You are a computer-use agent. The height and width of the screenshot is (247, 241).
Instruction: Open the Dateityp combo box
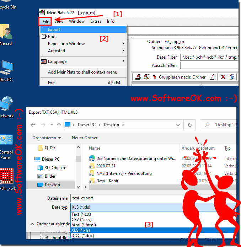(x=127, y=207)
